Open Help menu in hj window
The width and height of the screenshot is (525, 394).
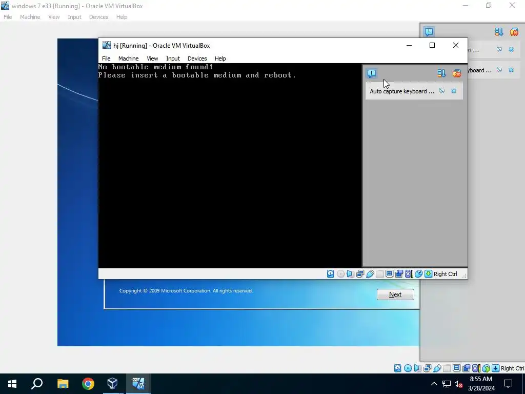click(x=220, y=58)
